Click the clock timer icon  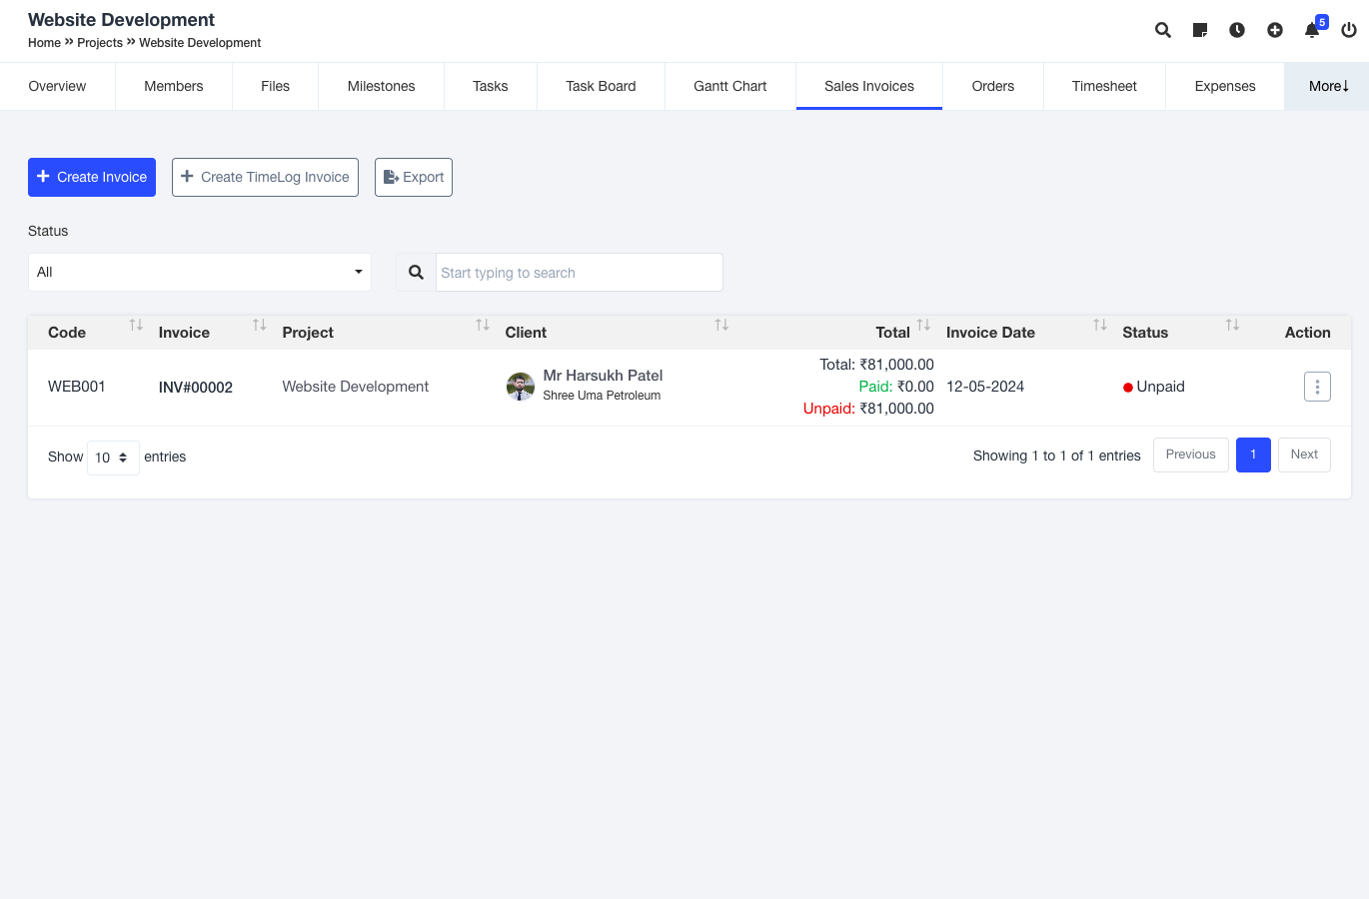(x=1237, y=30)
